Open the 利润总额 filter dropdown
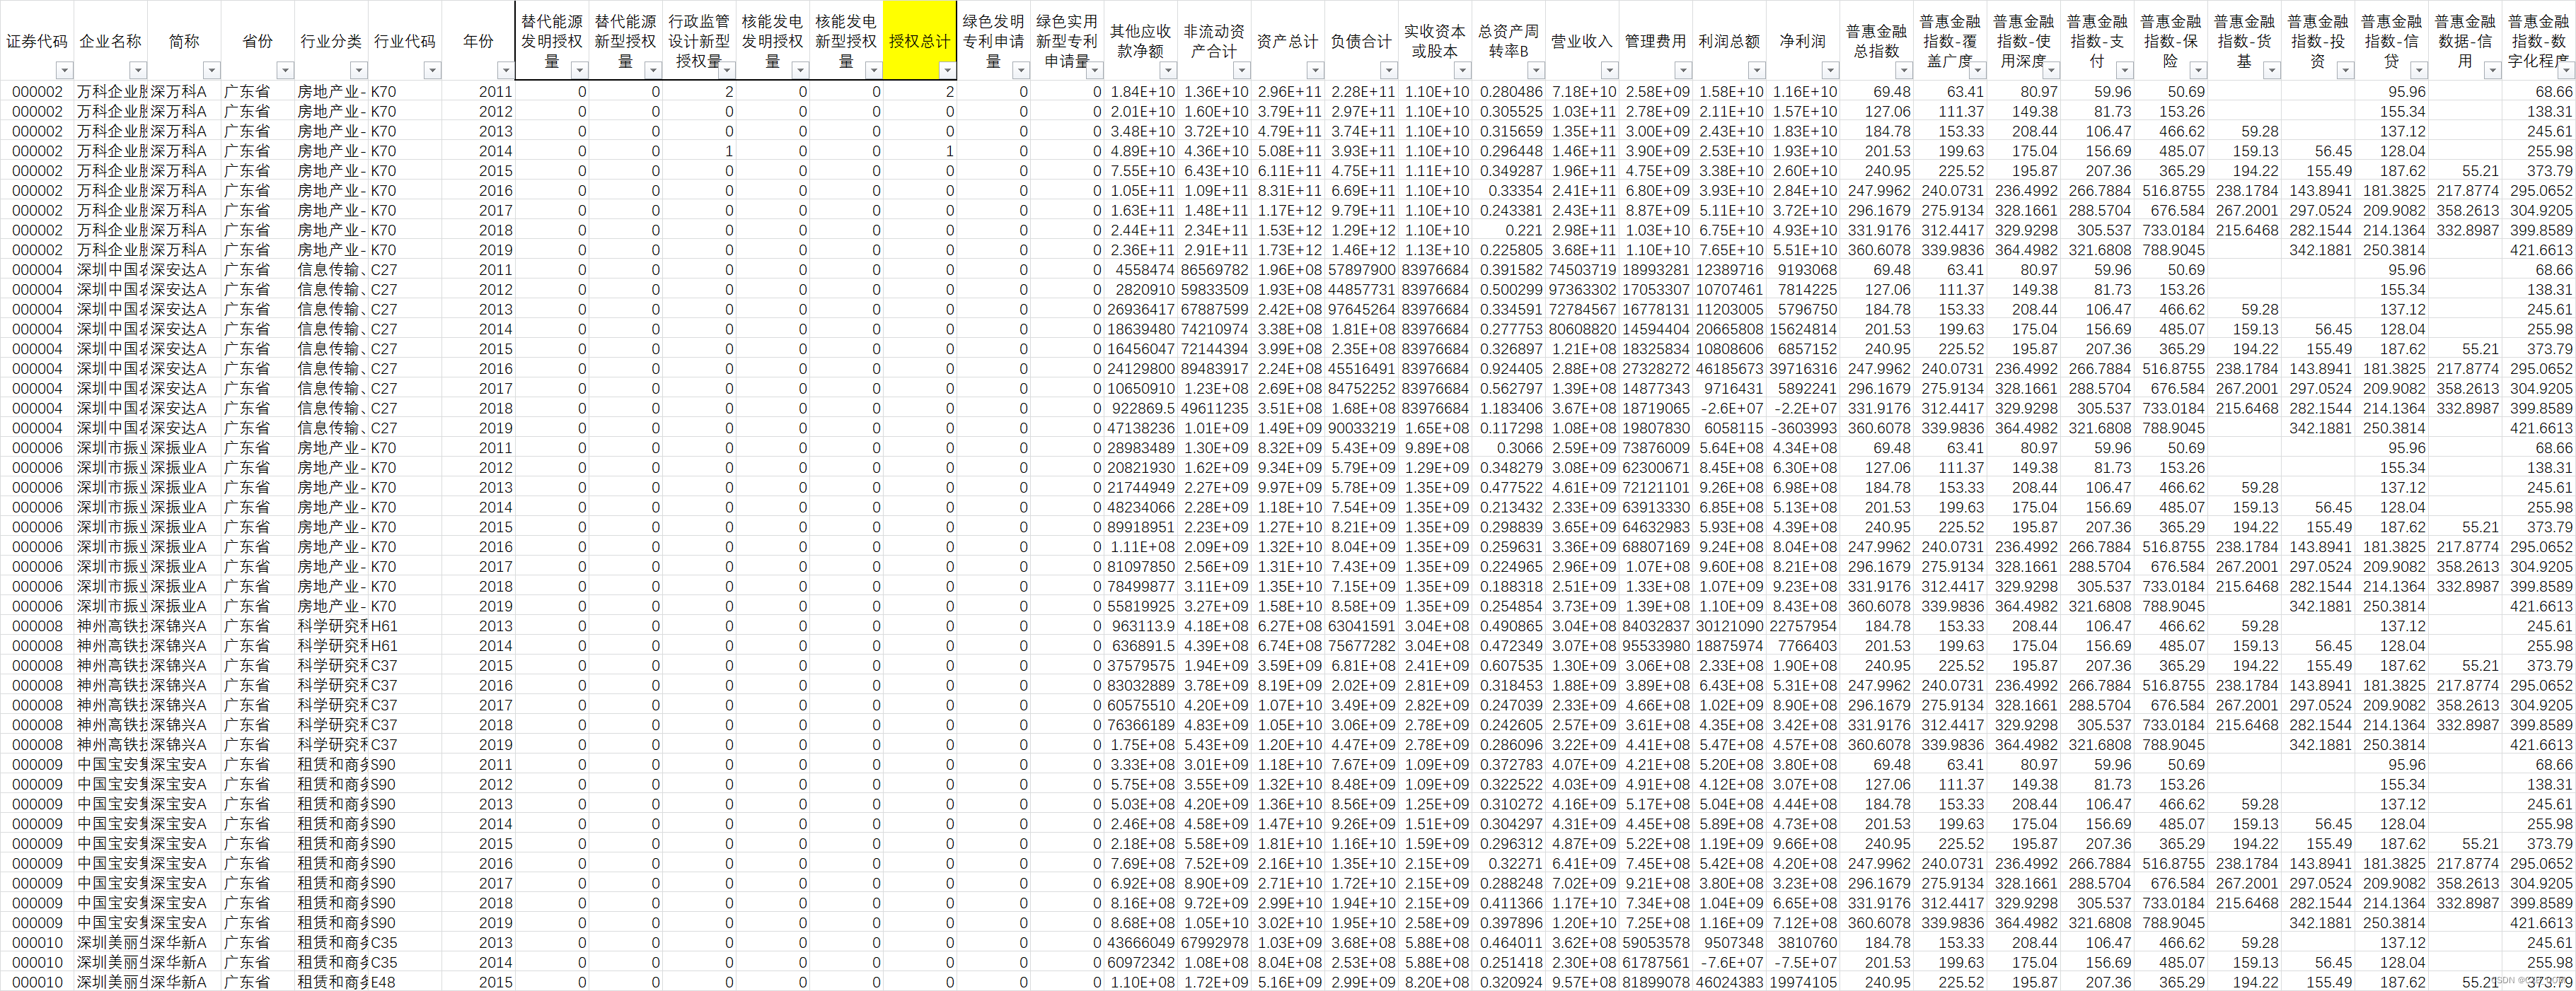This screenshot has height=991, width=2576. [x=1756, y=70]
